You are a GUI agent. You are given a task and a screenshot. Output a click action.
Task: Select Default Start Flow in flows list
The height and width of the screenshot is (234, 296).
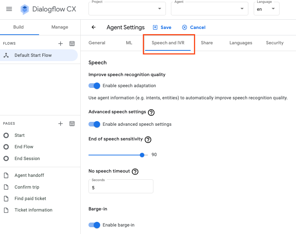point(39,55)
